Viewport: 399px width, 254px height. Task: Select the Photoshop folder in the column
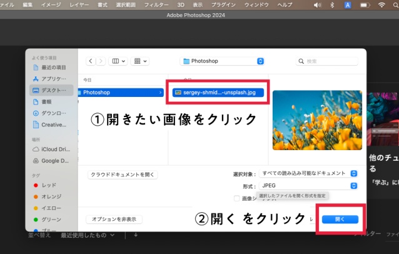coord(121,93)
